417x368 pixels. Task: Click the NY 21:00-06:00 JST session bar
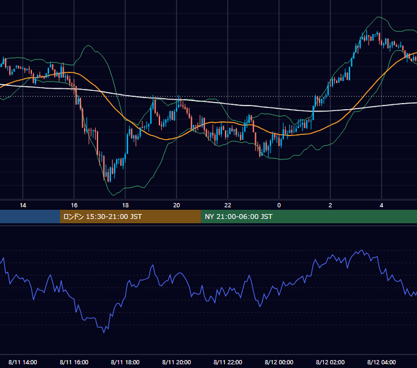[308, 217]
